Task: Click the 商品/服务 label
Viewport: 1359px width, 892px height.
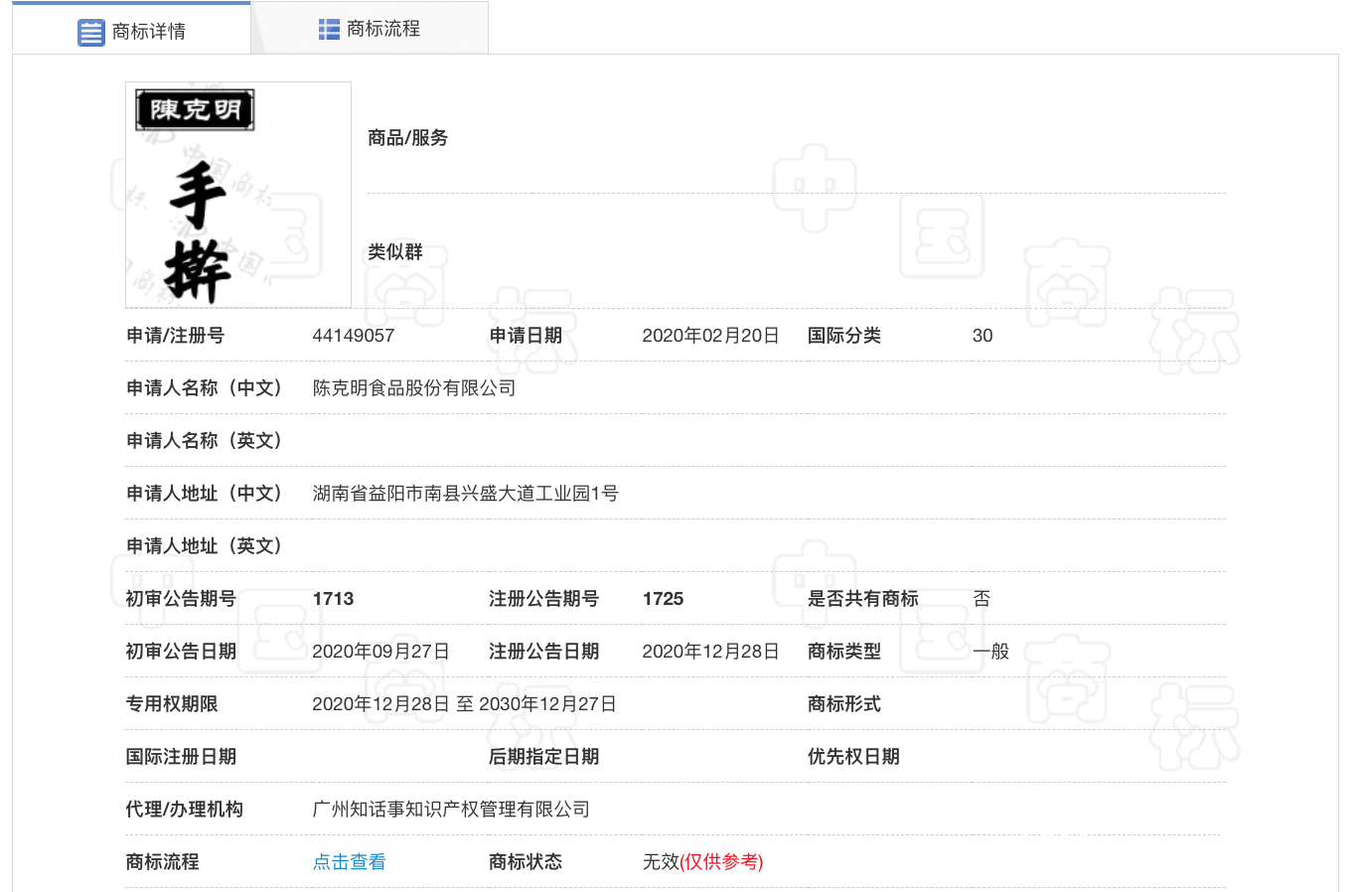Action: tap(407, 138)
